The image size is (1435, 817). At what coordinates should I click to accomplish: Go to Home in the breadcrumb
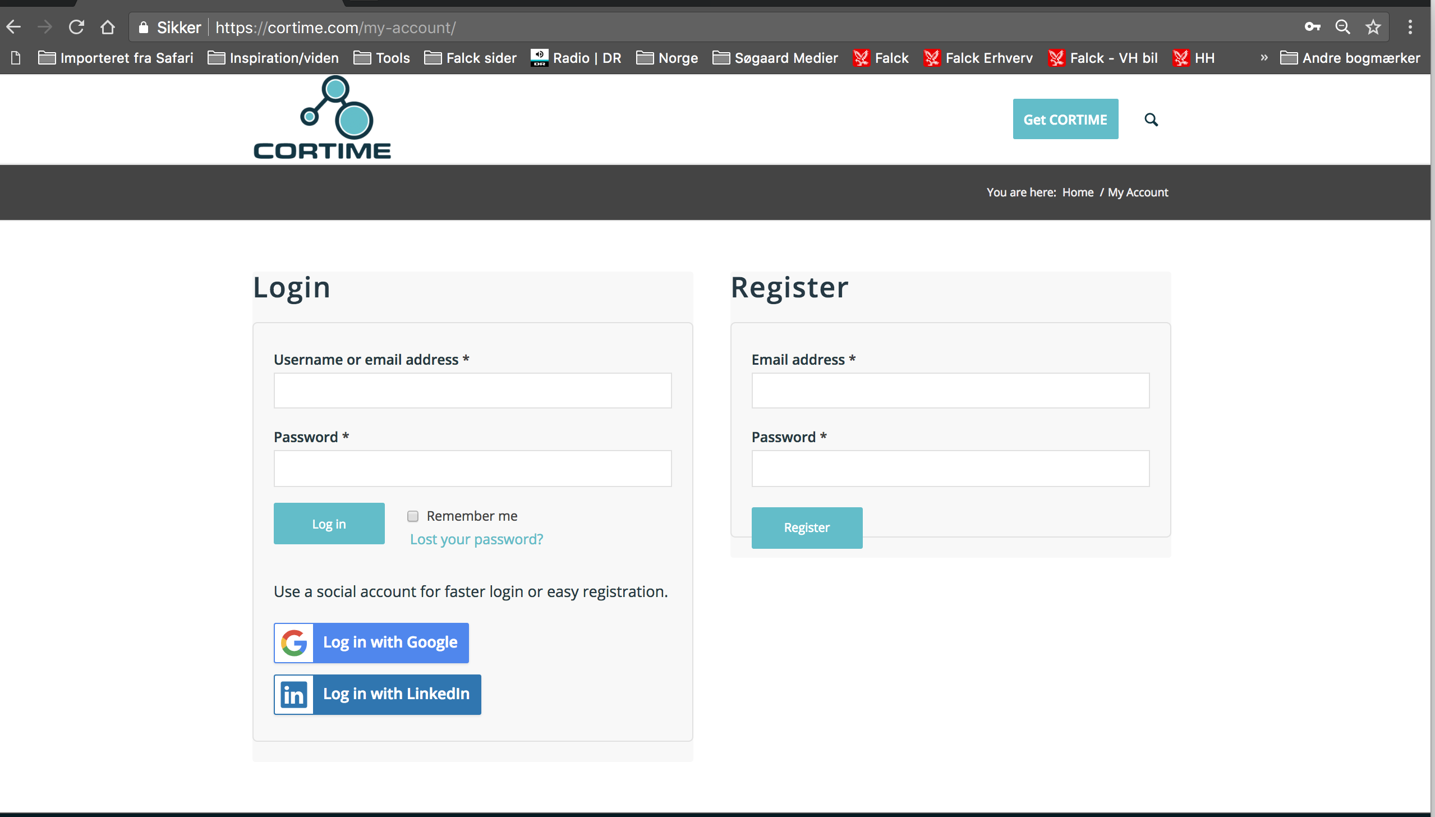(x=1078, y=192)
